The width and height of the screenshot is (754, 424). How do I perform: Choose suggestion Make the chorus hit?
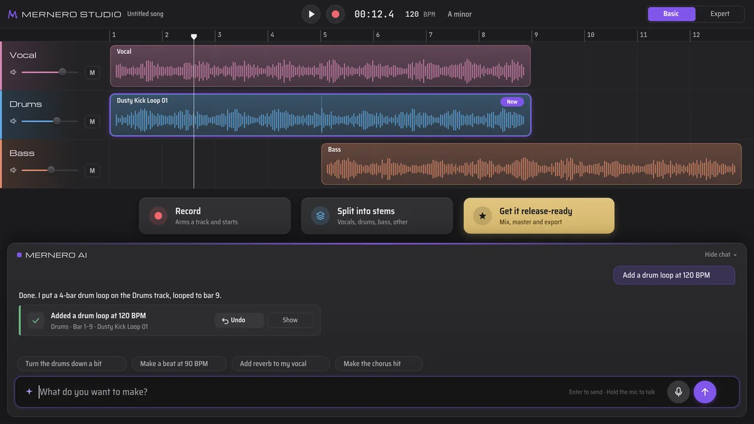(379, 364)
